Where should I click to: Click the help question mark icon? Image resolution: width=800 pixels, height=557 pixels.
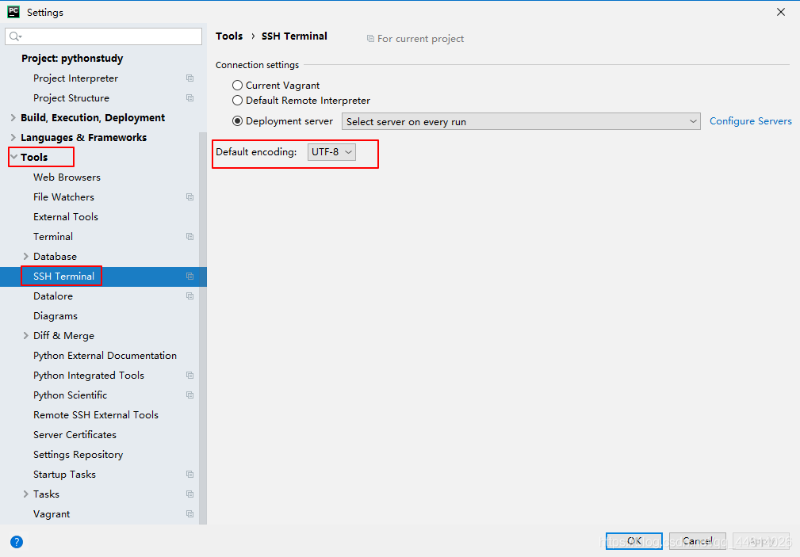point(17,542)
